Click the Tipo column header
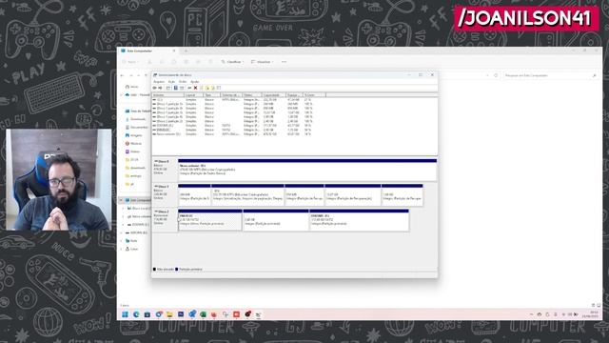Screen dimensions: 609x343 [x=212, y=95]
